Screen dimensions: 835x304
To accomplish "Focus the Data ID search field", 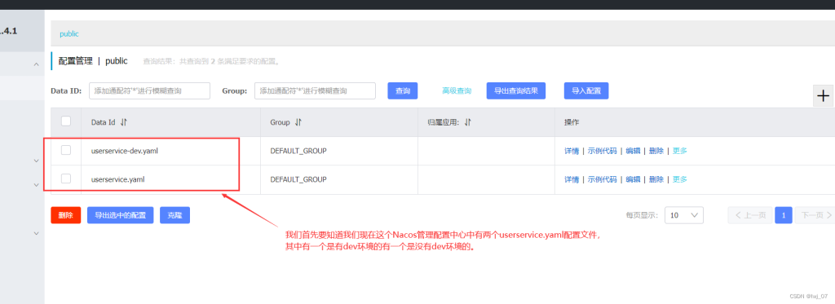I will coord(150,91).
